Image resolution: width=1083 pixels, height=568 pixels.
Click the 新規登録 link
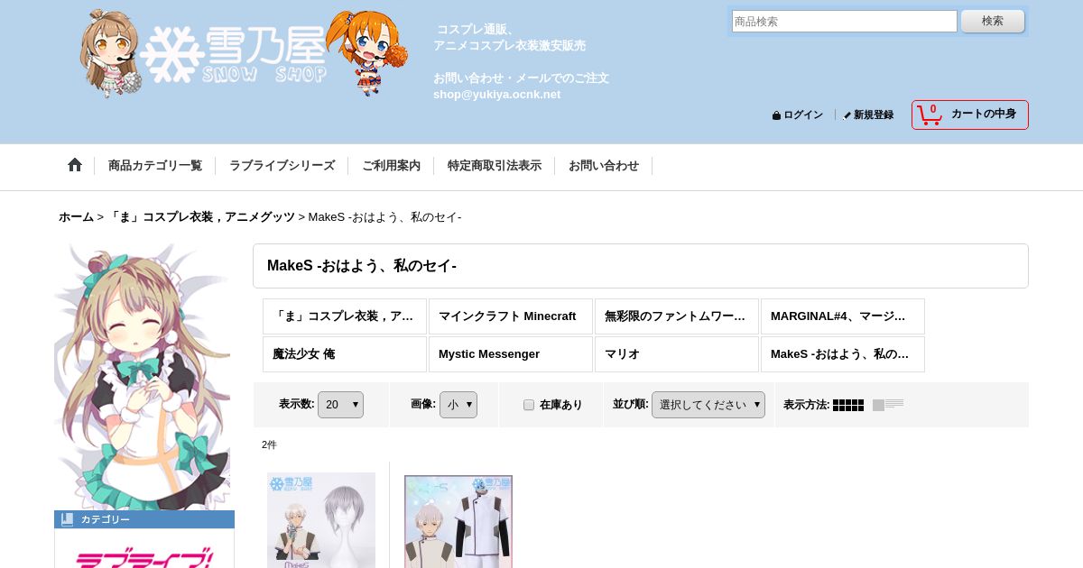click(x=874, y=115)
